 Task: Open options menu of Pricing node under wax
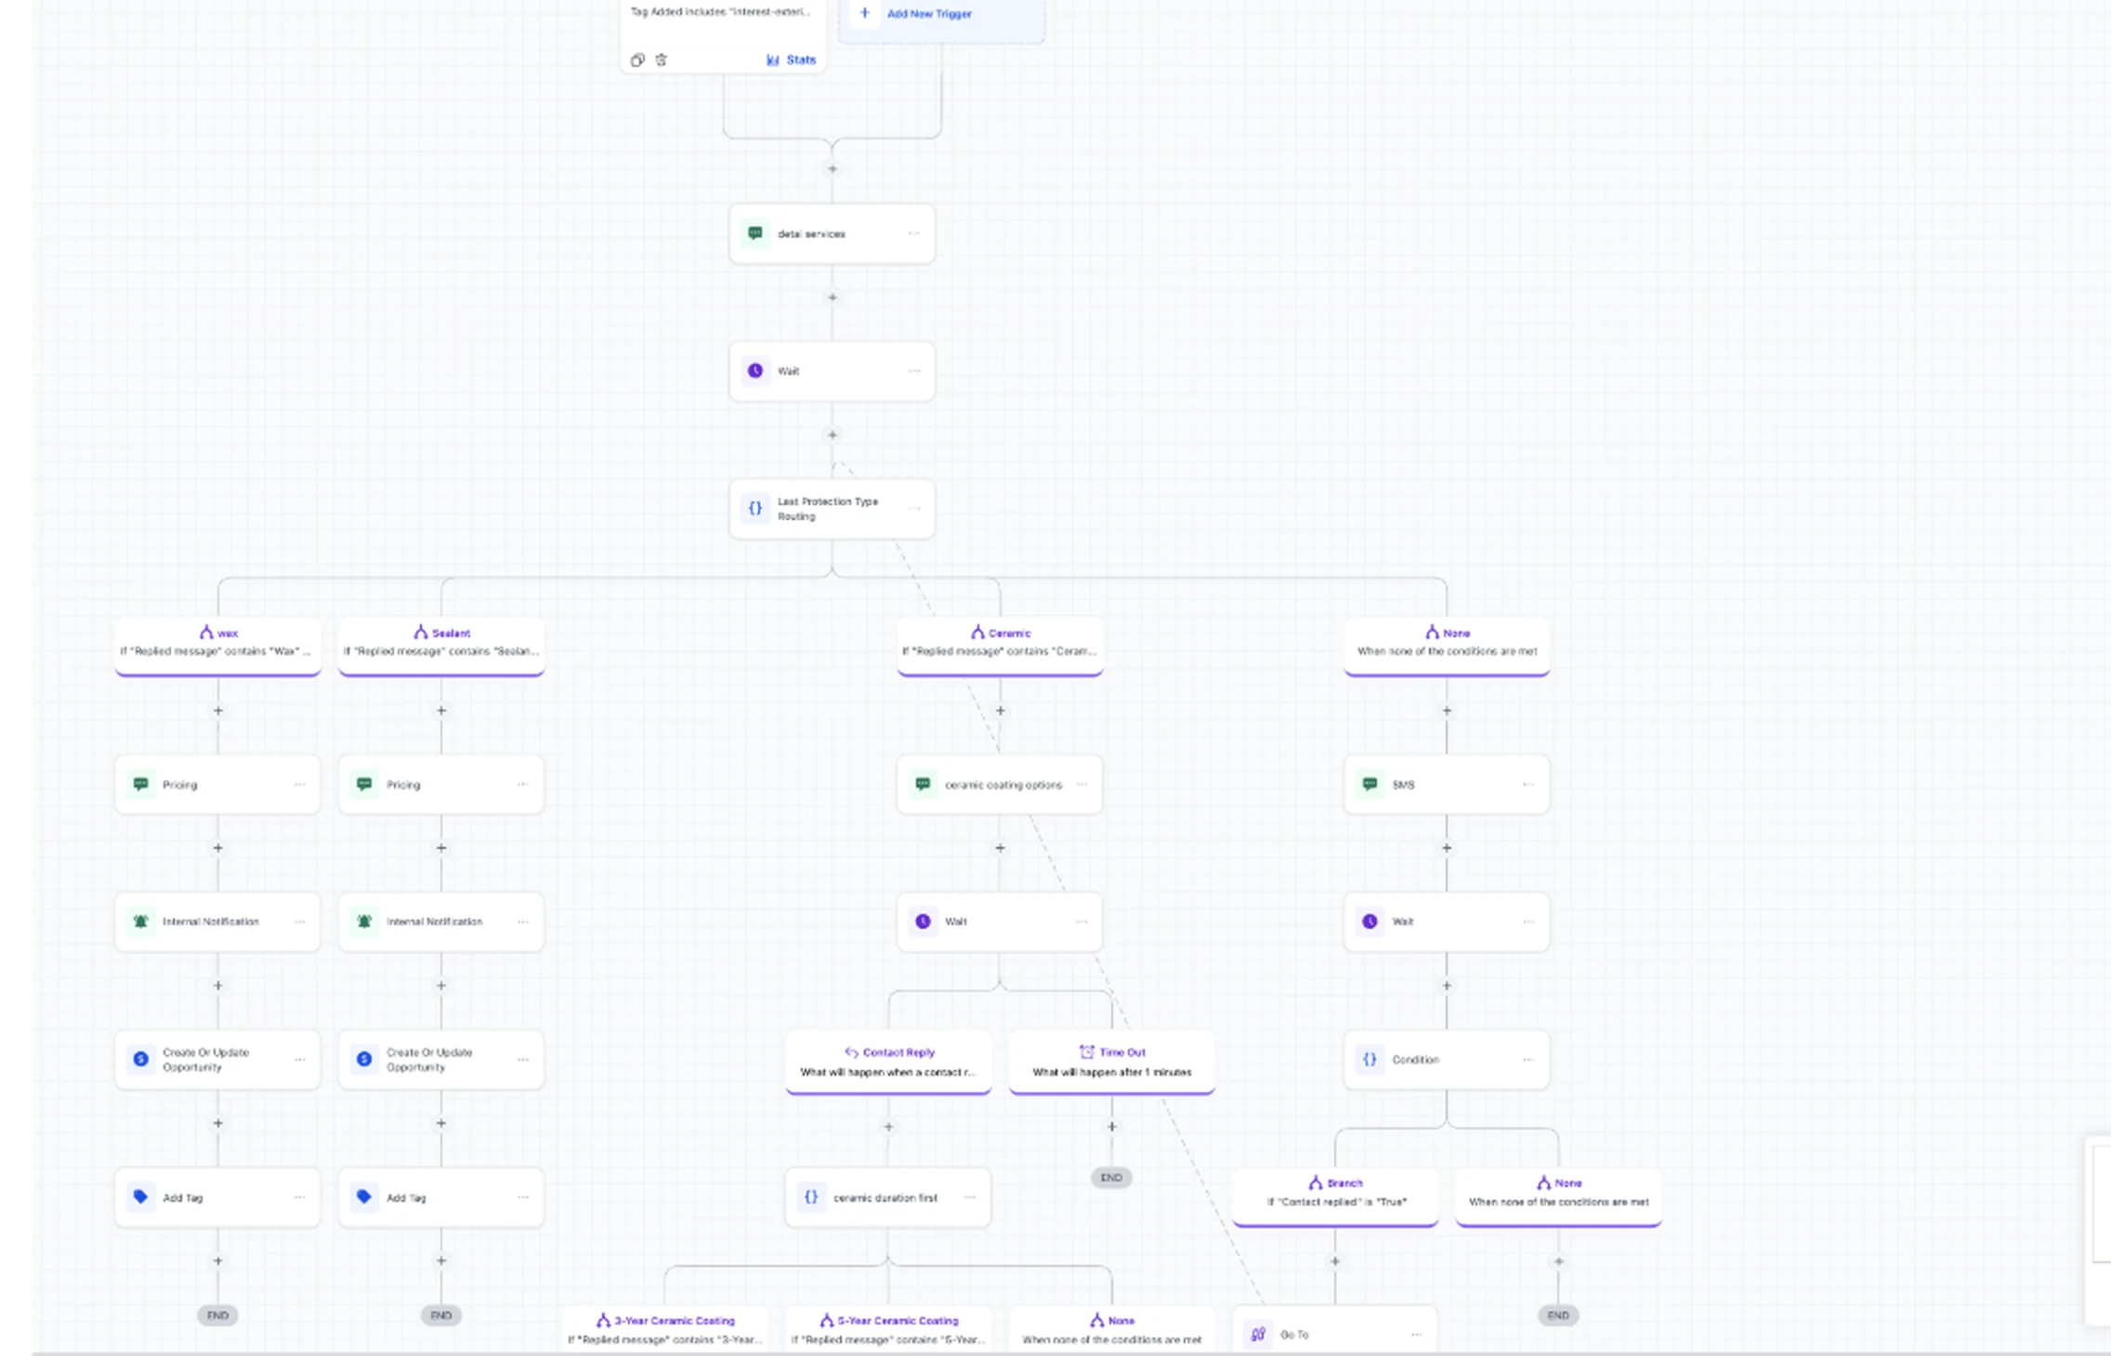(299, 784)
